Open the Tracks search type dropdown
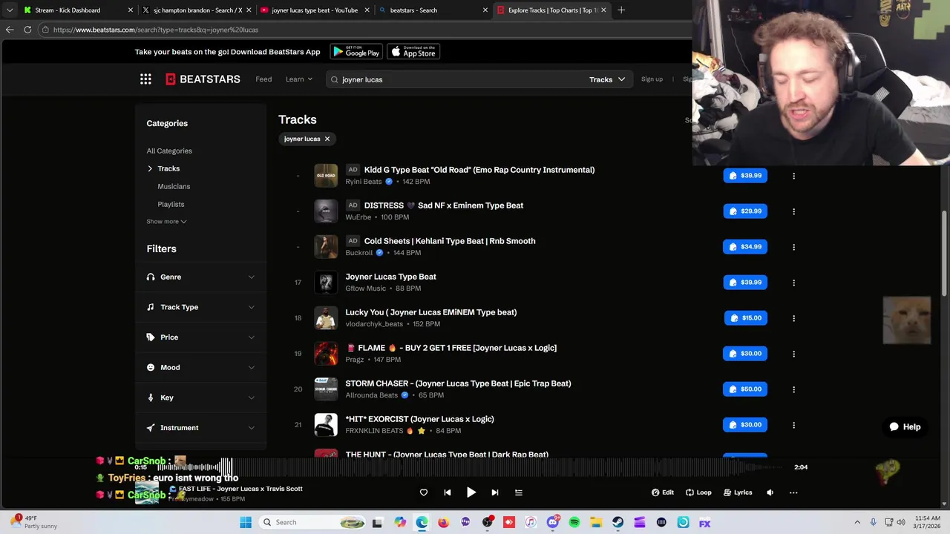950x534 pixels. (607, 79)
